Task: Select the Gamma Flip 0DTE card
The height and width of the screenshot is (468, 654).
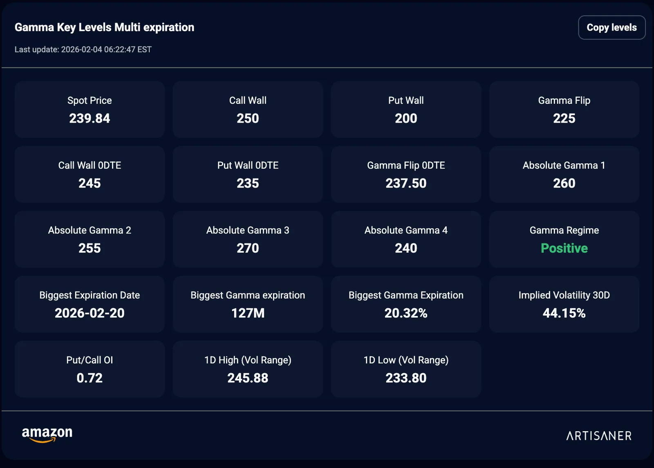Action: [406, 175]
